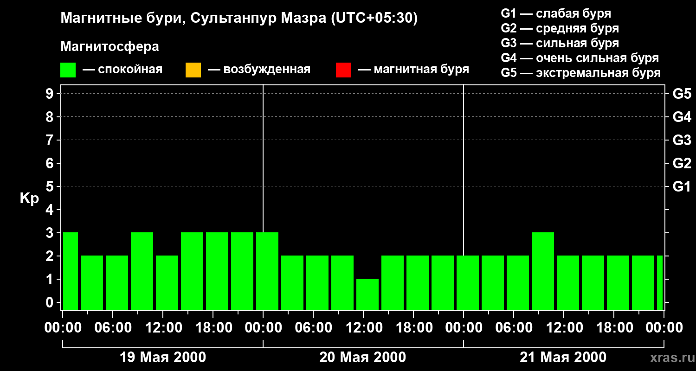Click the y-axis value 7
Image resolution: width=696 pixels, height=371 pixels.
50,140
